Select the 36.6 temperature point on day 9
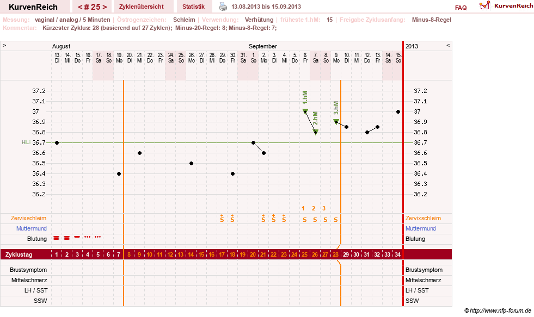This screenshot has width=534, height=317. pos(140,153)
